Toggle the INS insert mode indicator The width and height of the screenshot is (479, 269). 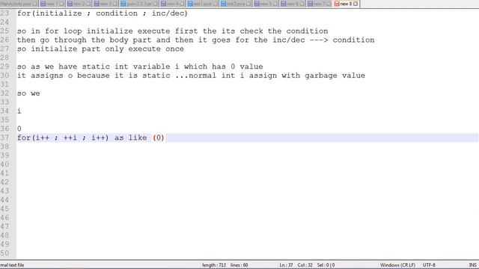[x=472, y=265]
